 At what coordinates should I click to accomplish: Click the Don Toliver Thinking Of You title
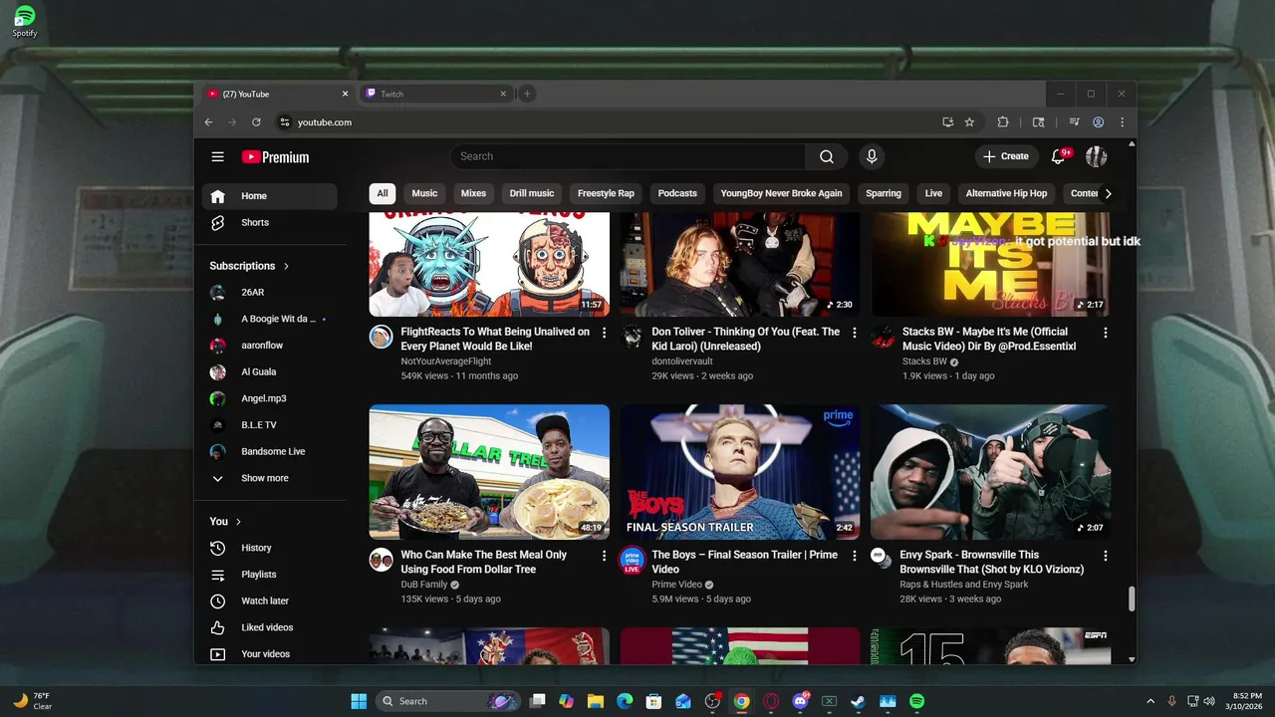(745, 339)
